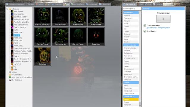Switch to the Постобработка tab
The image size is (190, 107).
pyautogui.click(x=77, y=4)
